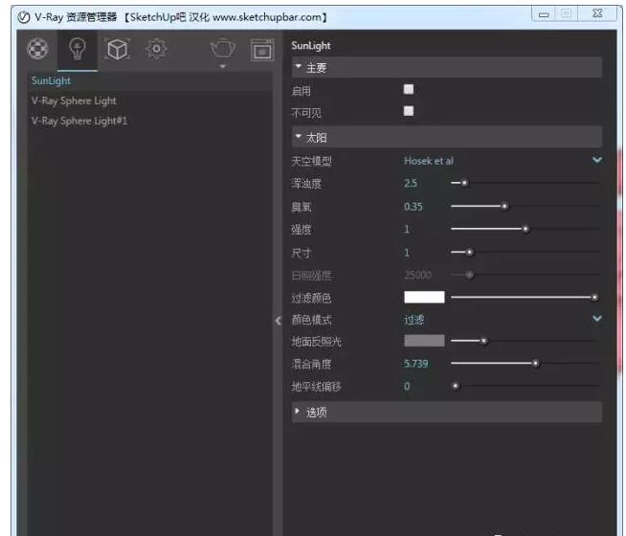Click the 混合角度 value 5.739 field

point(415,364)
